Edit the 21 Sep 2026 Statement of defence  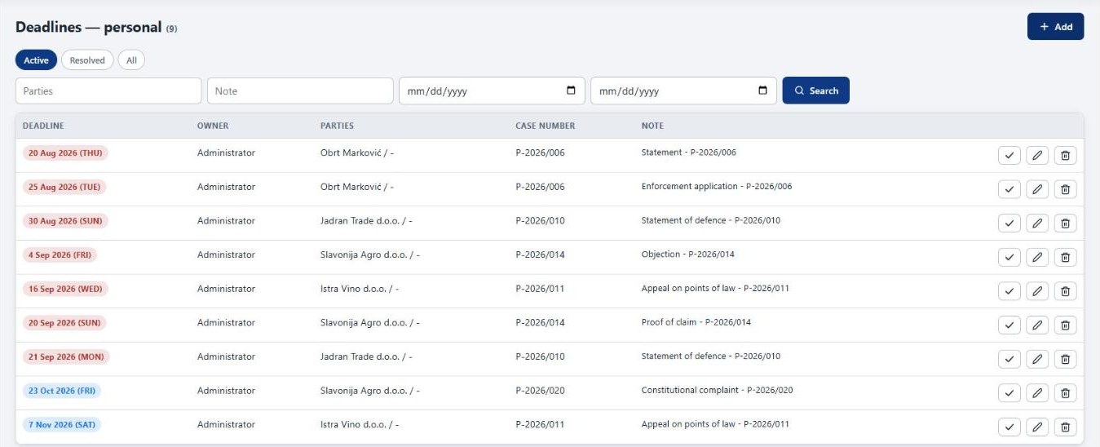1037,359
